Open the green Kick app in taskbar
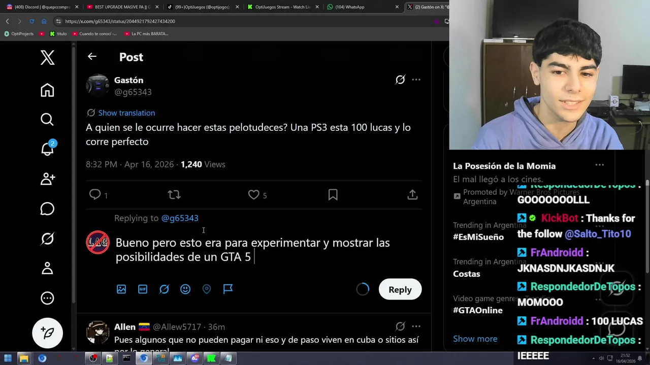The height and width of the screenshot is (365, 650). pyautogui.click(x=211, y=358)
